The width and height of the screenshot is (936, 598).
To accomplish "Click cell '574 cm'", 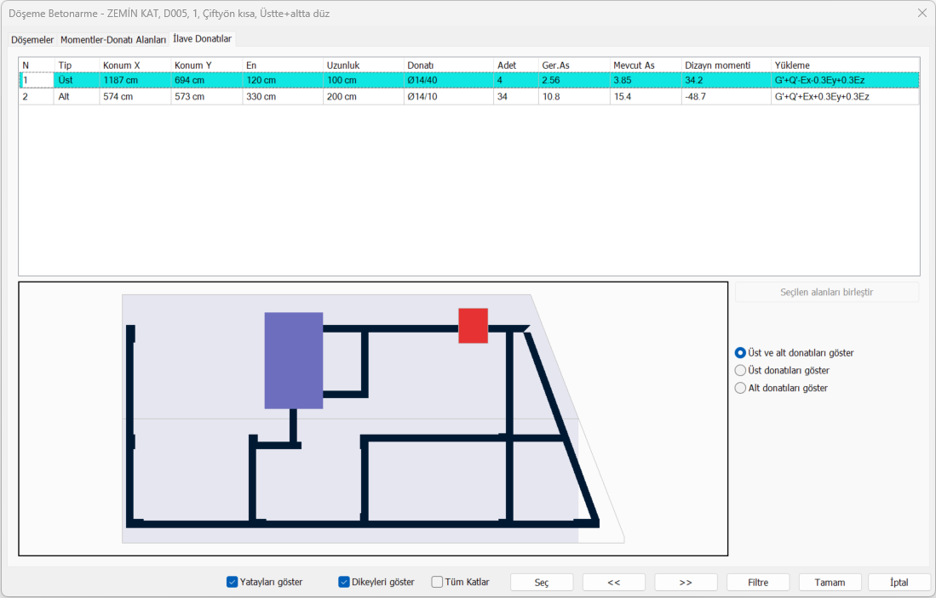I will [135, 96].
